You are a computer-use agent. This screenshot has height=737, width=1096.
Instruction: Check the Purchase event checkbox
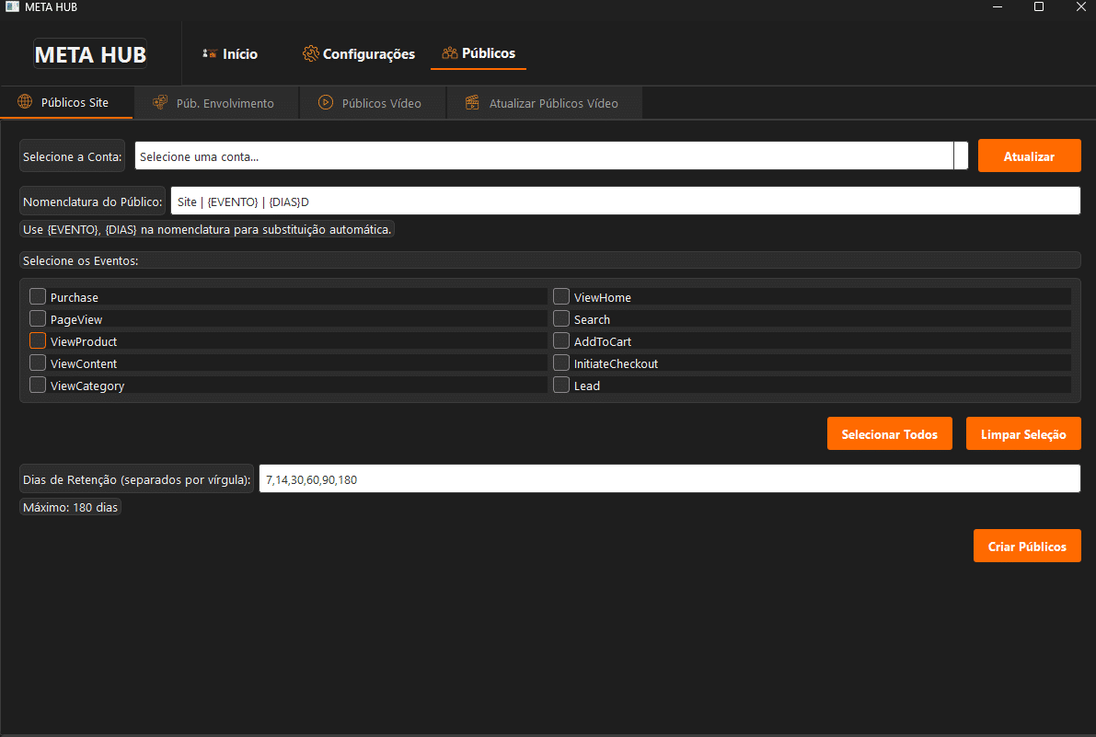[38, 297]
